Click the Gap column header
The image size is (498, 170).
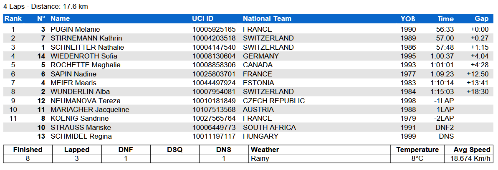coord(481,18)
